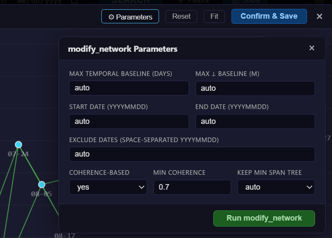The image size is (332, 238).
Task: Focus the Max Temporal Baseline field
Action: click(x=129, y=88)
